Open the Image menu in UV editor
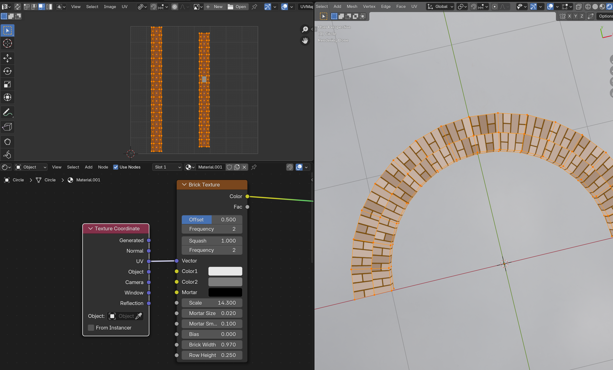This screenshot has height=370, width=613. click(110, 7)
